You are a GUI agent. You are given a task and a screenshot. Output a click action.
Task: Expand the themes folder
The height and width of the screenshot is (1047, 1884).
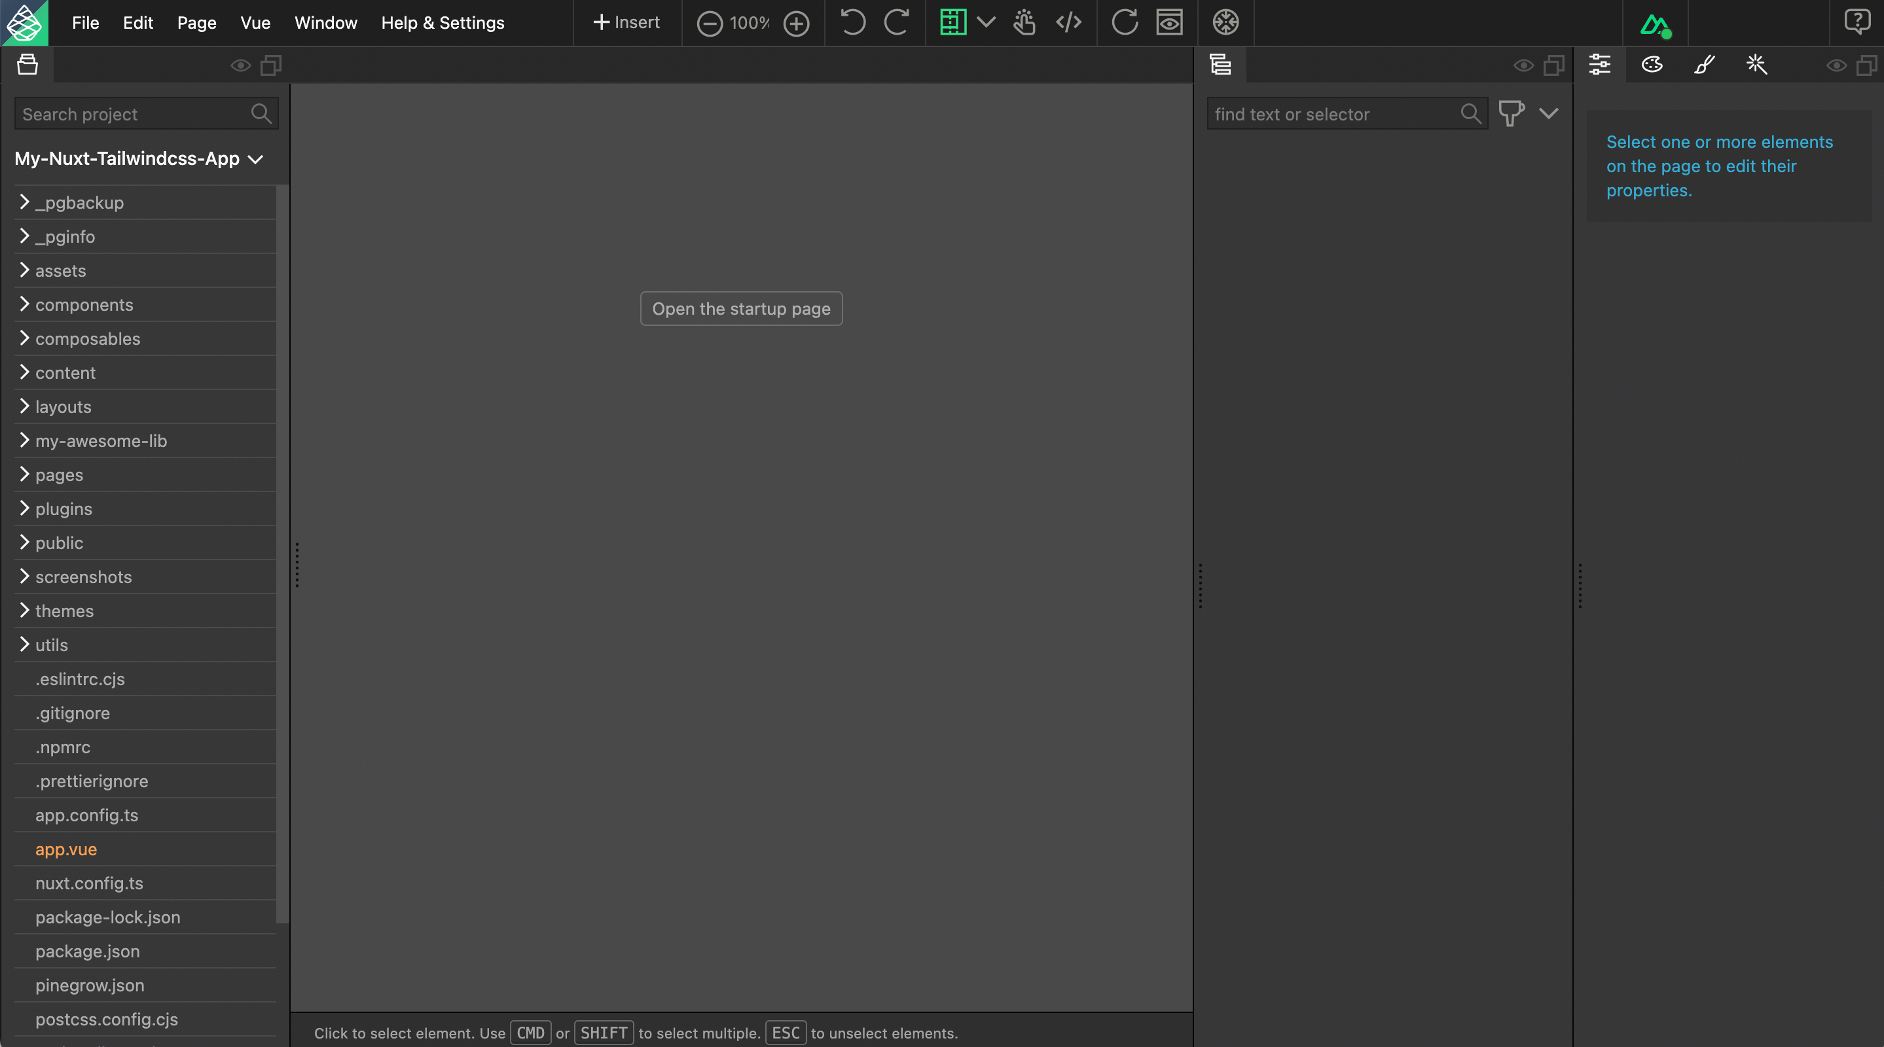tap(24, 611)
